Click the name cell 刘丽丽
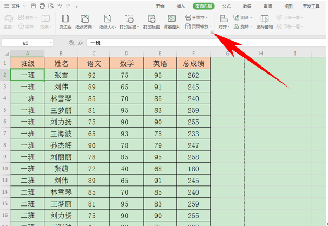The width and height of the screenshot is (328, 226). [x=61, y=157]
